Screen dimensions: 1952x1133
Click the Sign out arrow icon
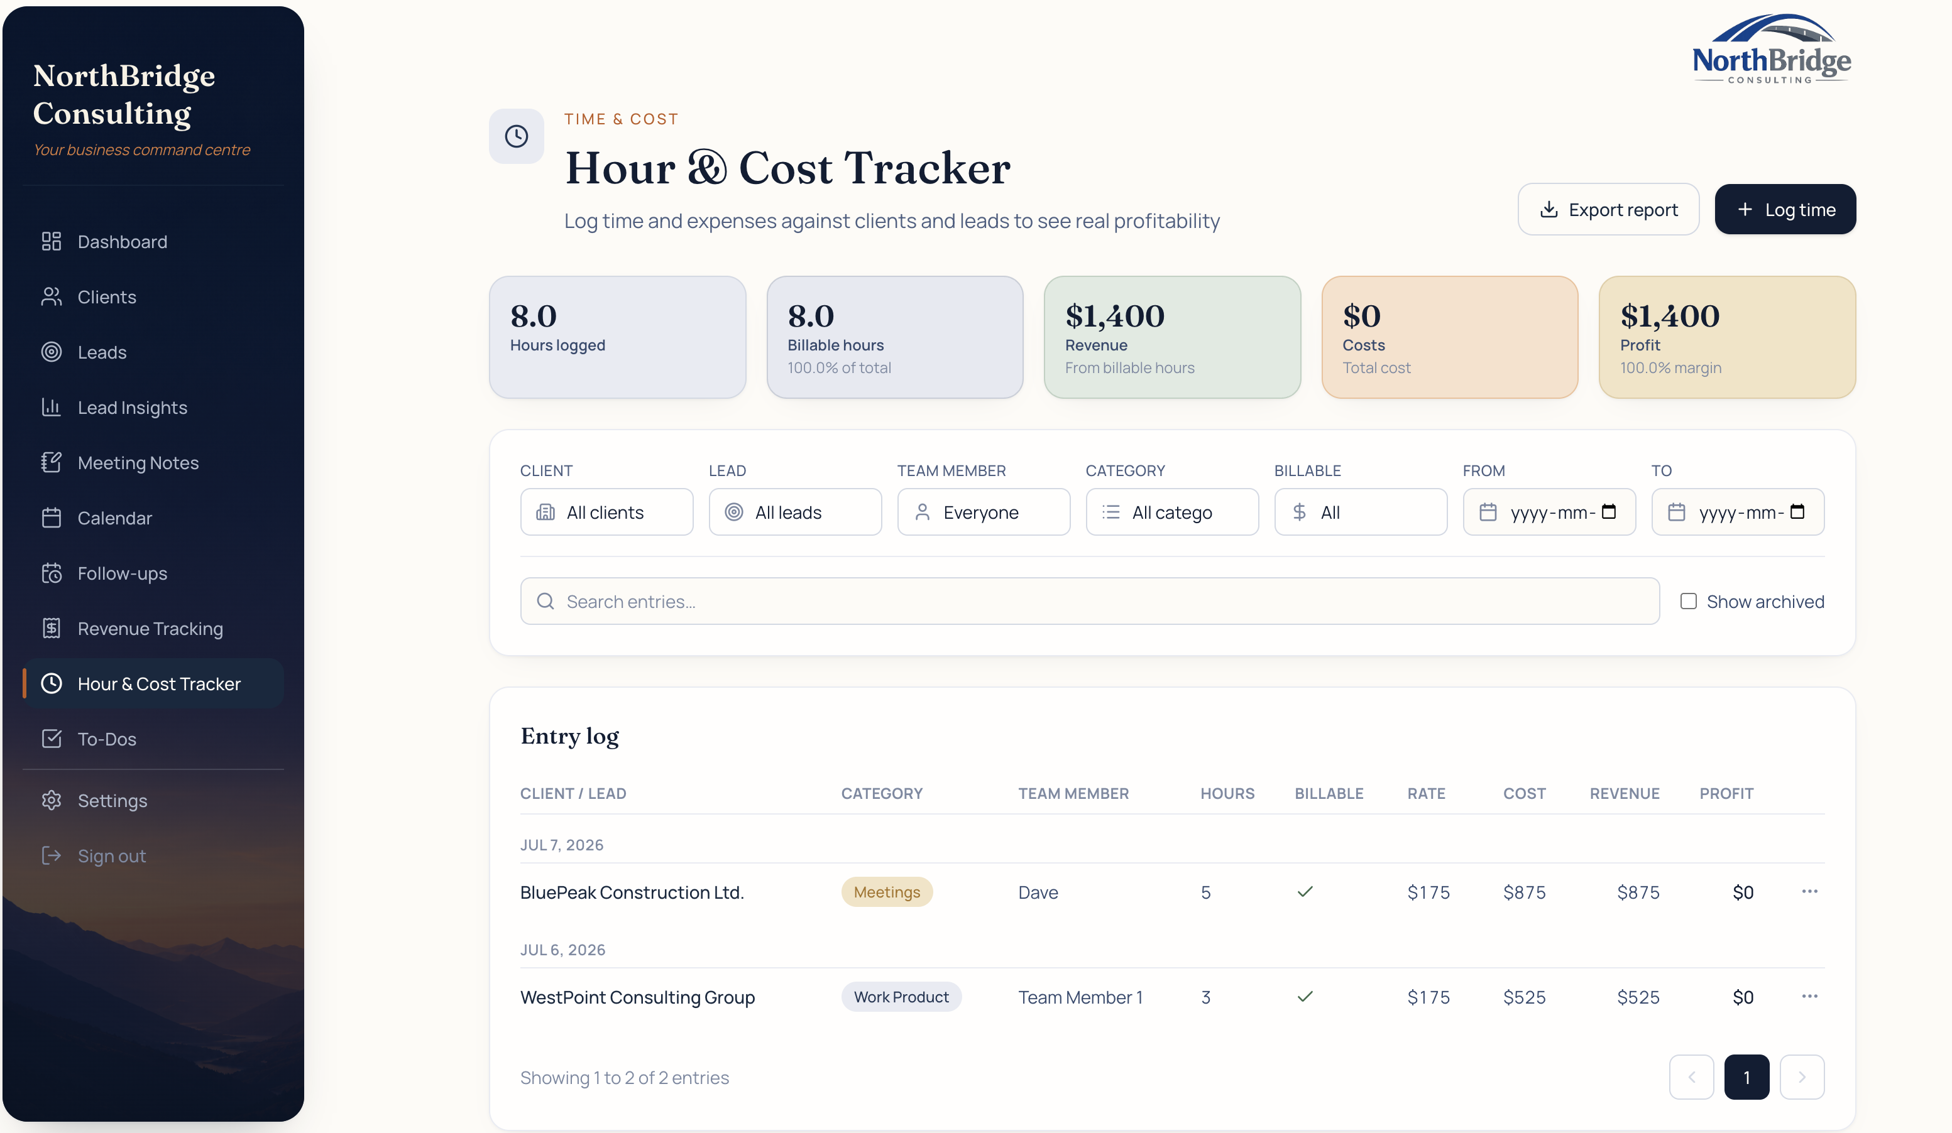tap(51, 856)
